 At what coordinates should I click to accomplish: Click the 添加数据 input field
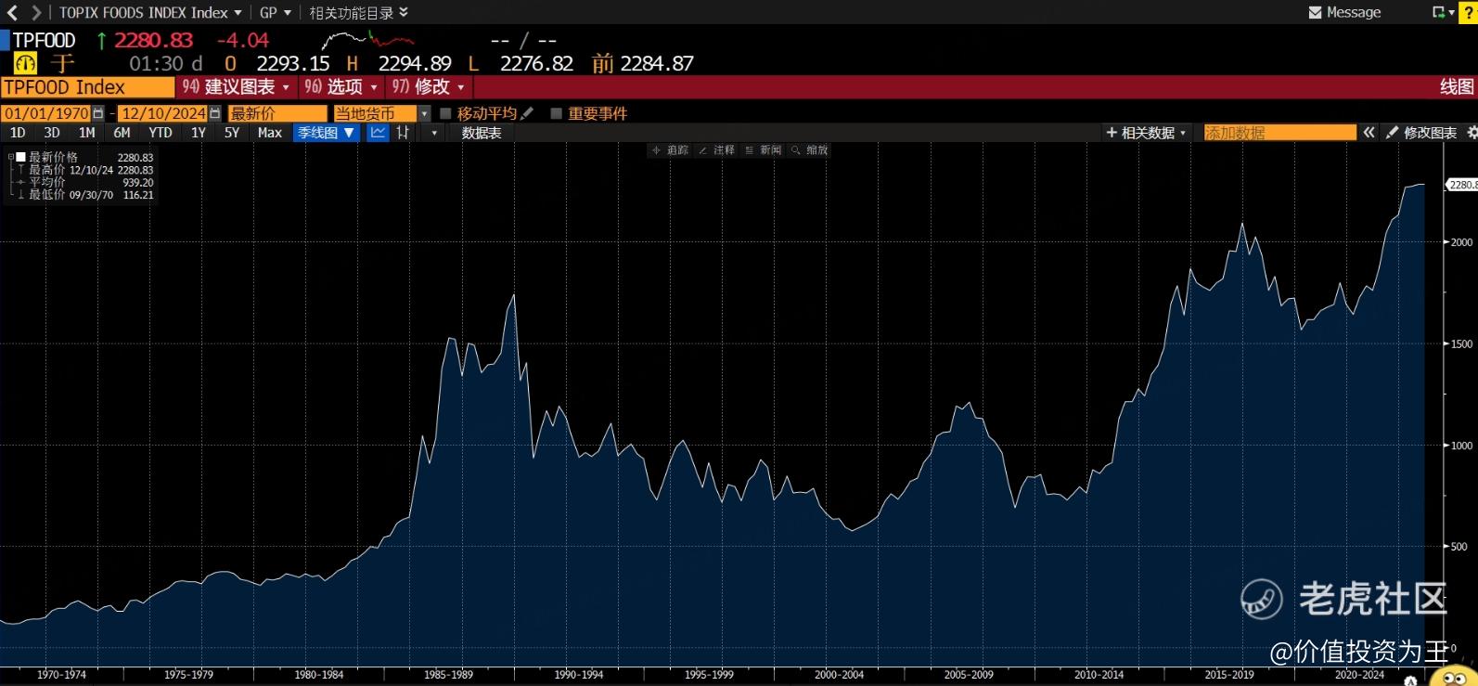pyautogui.click(x=1279, y=133)
